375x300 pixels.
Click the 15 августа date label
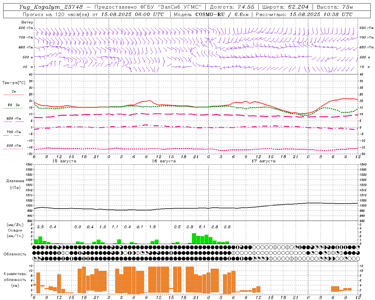(64, 161)
